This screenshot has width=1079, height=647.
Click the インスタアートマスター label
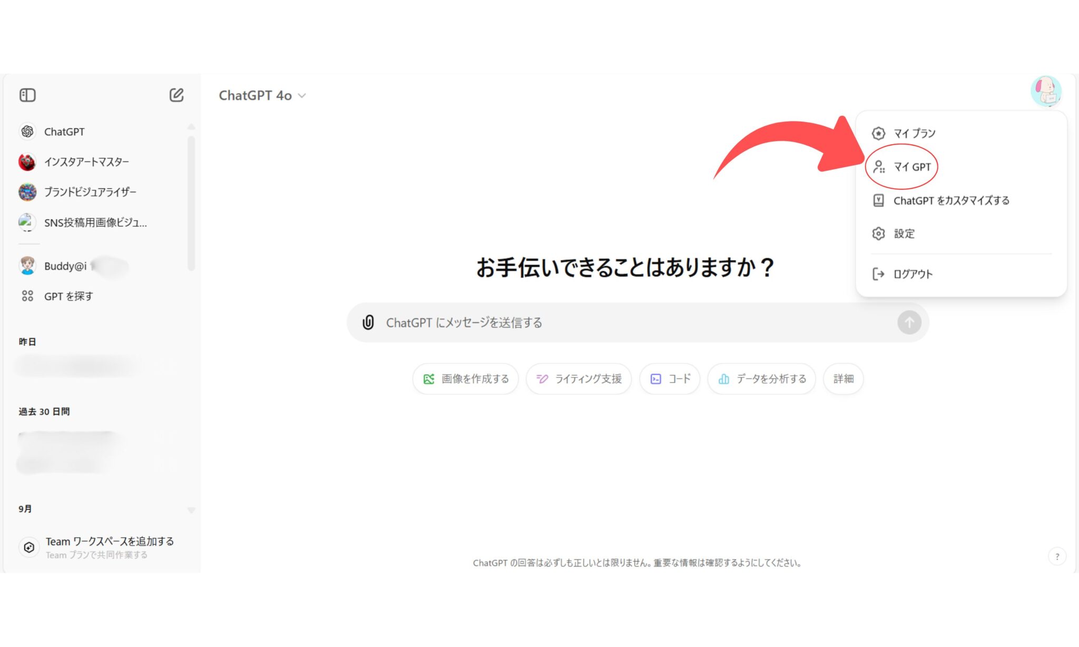tap(87, 162)
